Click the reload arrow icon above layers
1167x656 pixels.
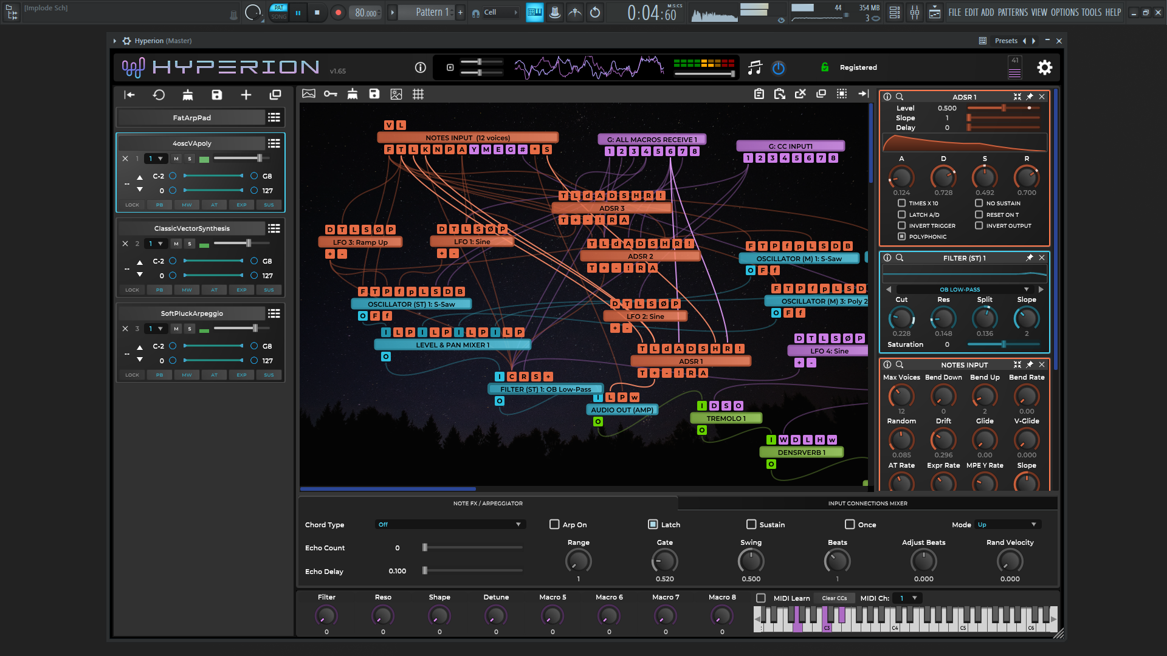coord(159,95)
